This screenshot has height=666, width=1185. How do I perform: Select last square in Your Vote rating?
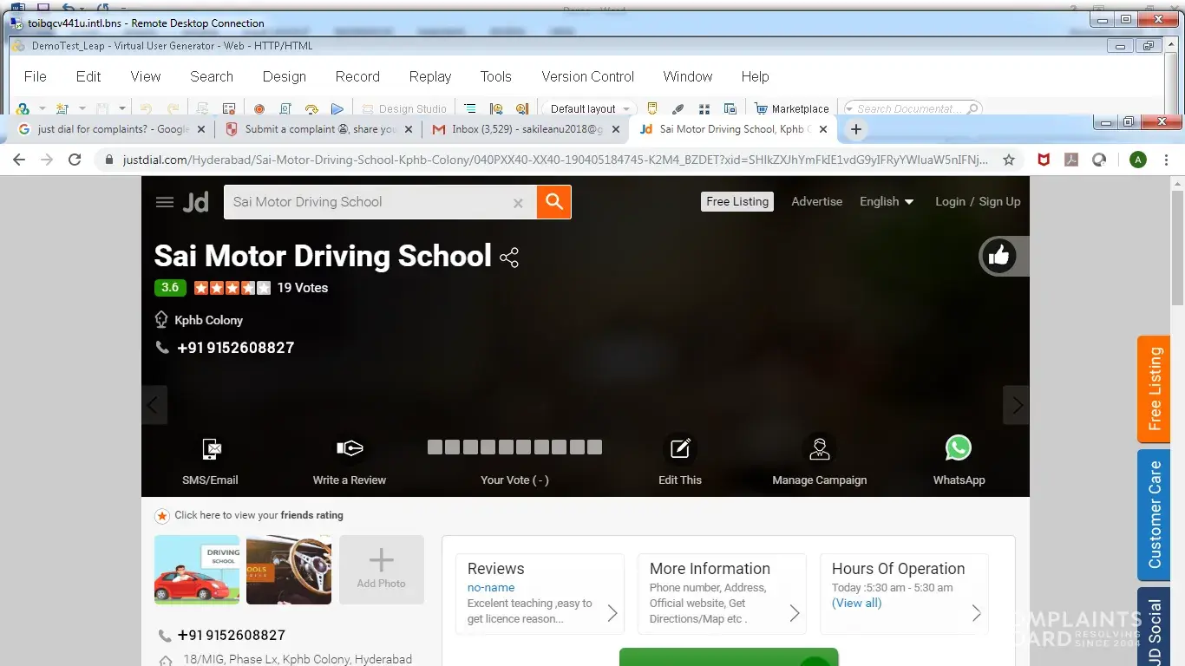click(x=594, y=447)
